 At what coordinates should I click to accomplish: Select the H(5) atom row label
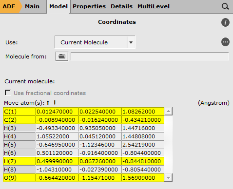[x=19, y=145]
